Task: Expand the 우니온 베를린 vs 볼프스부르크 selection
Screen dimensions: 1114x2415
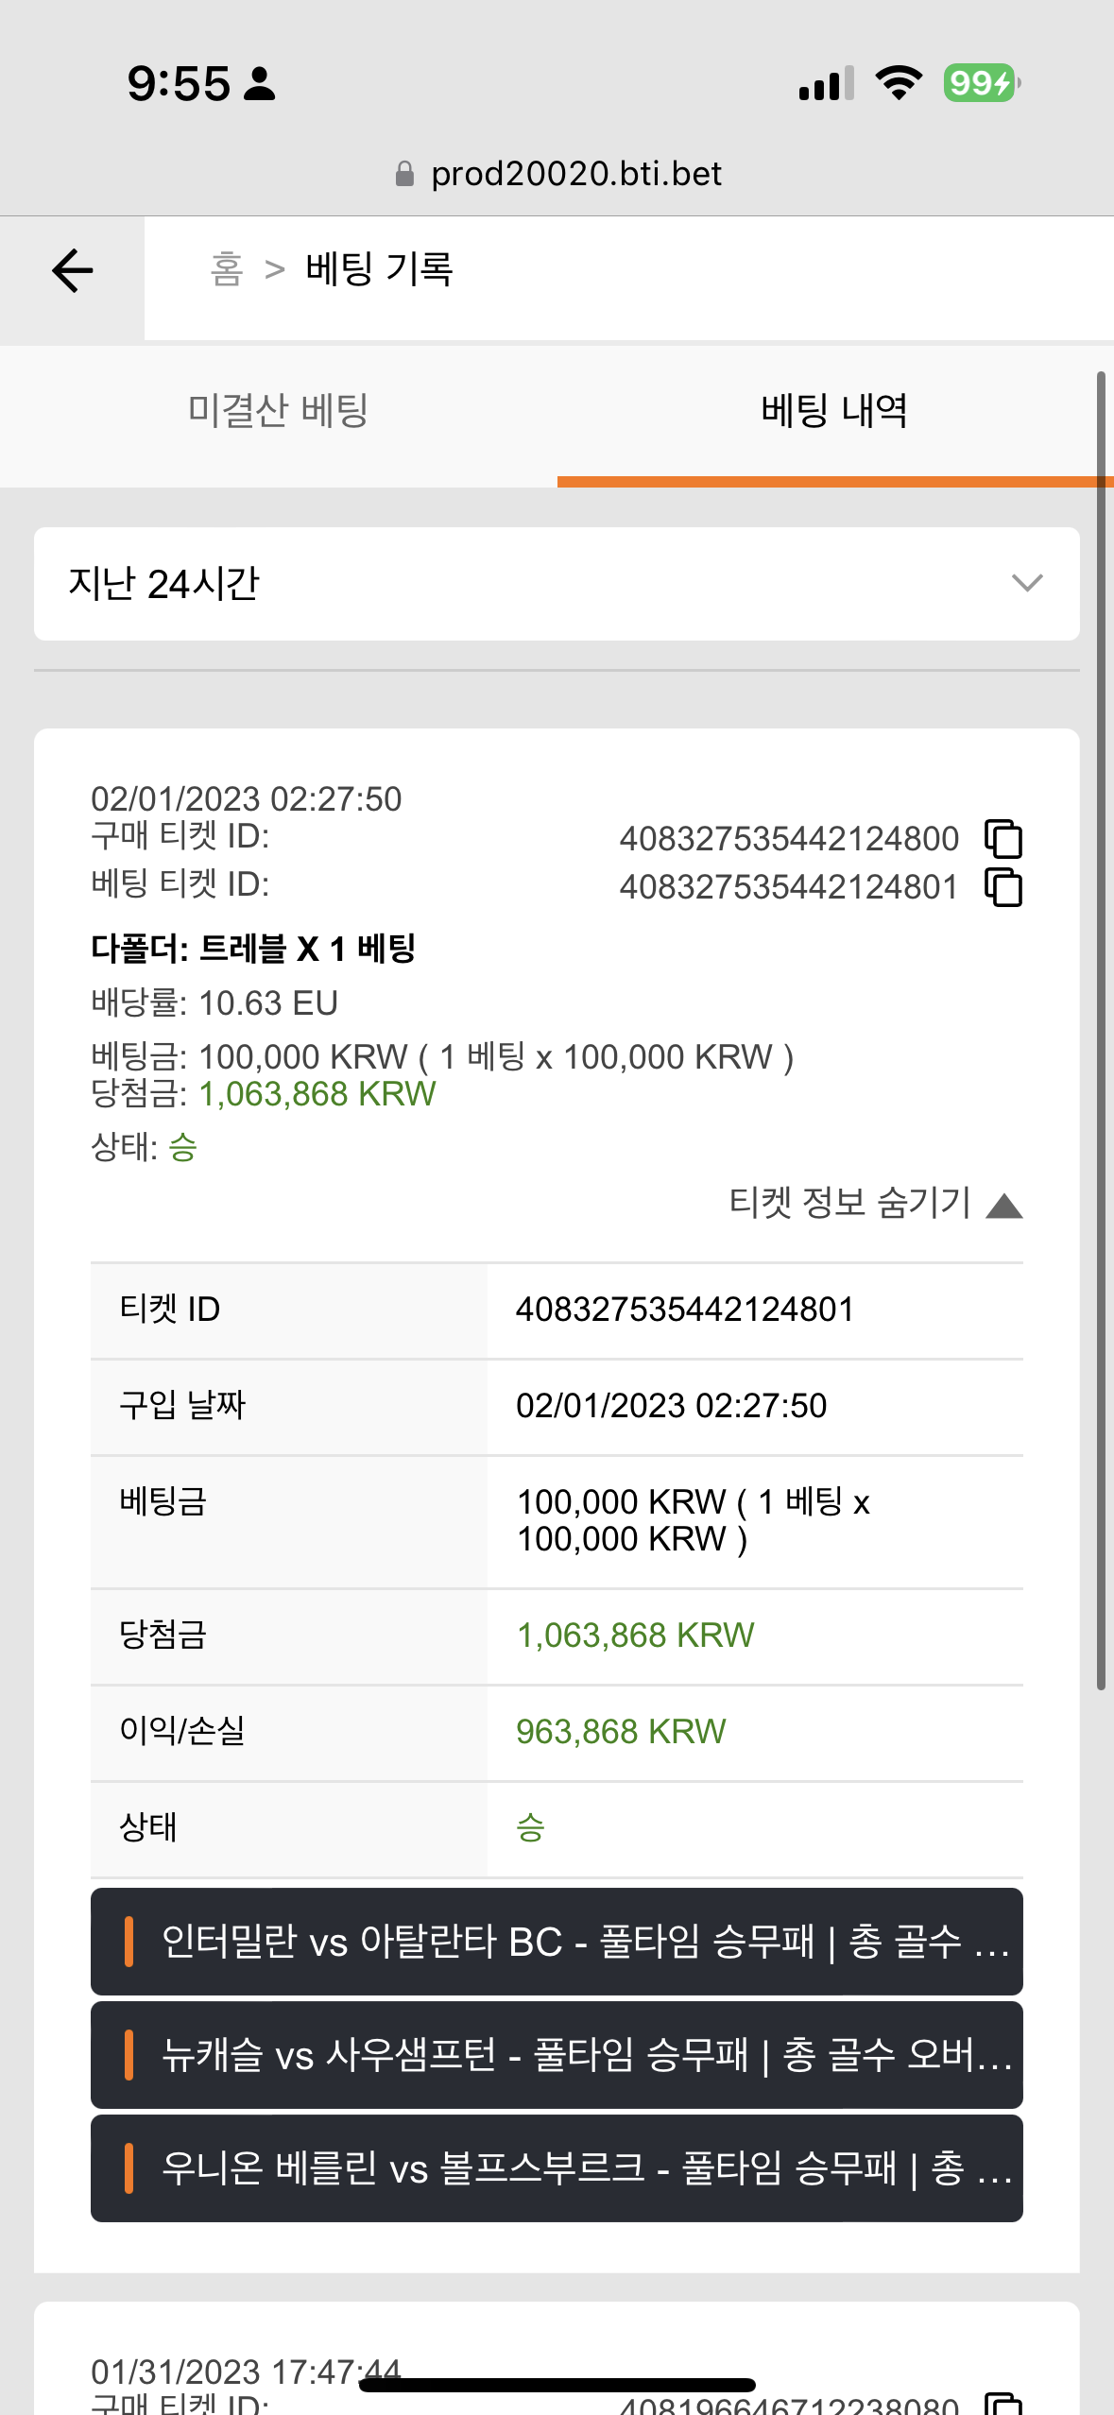Action: [557, 2168]
